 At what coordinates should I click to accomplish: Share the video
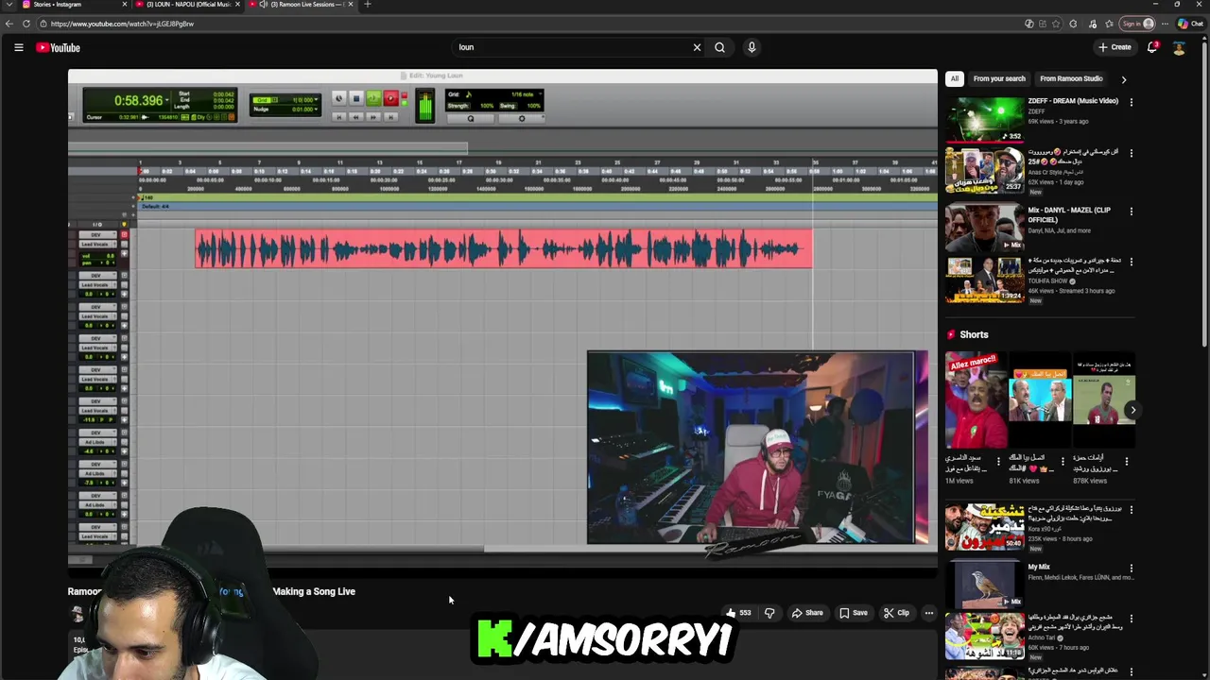tap(807, 613)
